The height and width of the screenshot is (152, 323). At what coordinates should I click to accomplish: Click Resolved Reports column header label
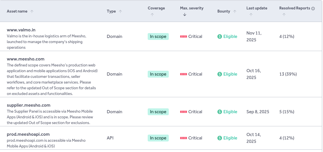pos(295,8)
